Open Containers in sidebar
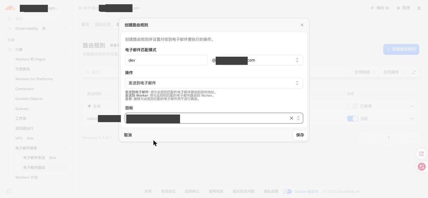 [24, 89]
